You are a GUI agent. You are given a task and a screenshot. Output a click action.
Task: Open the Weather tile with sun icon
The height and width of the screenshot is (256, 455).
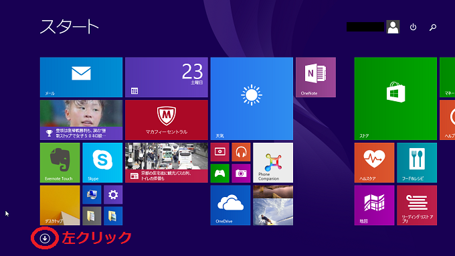click(x=252, y=99)
